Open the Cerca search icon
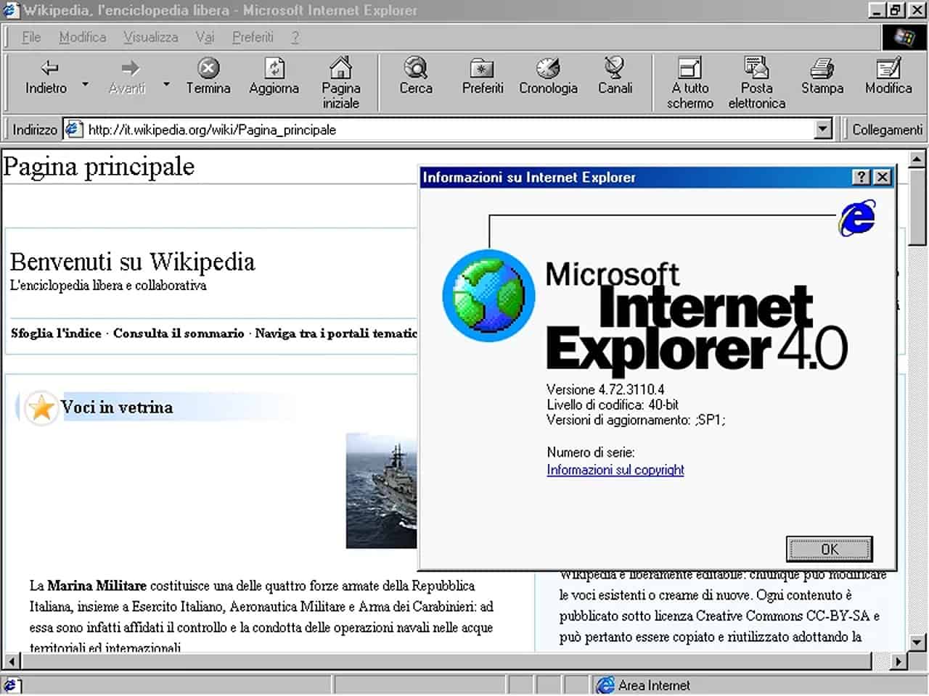This screenshot has width=929, height=696. (415, 69)
